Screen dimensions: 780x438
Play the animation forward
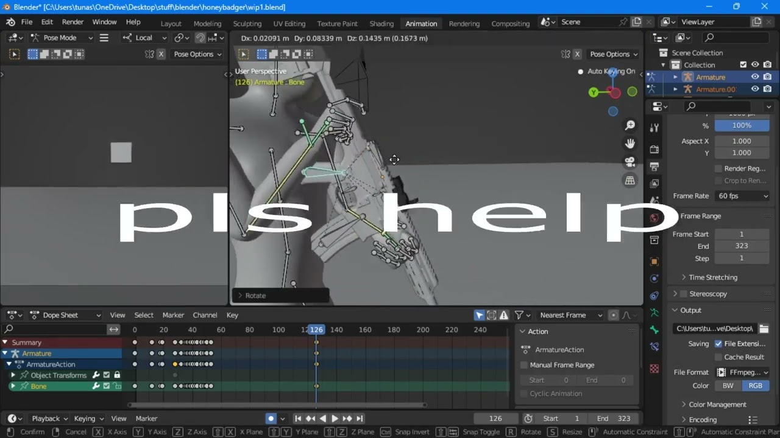coord(335,419)
